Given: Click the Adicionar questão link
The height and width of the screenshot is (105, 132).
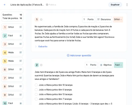Looking at the screenshot, I should pos(79,56).
